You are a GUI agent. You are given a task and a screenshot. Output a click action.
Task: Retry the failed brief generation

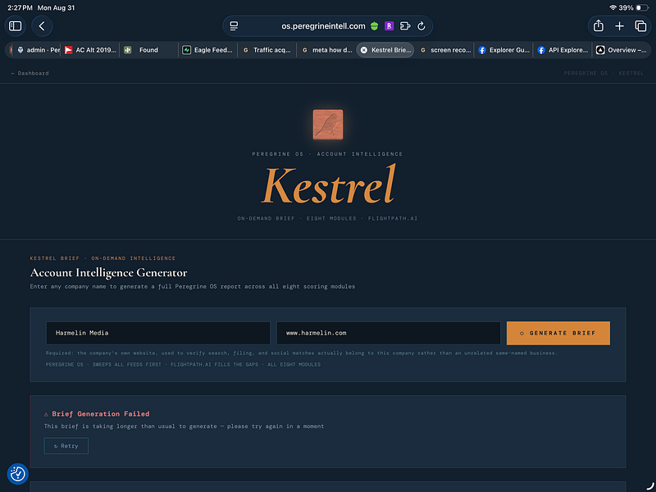(66, 446)
